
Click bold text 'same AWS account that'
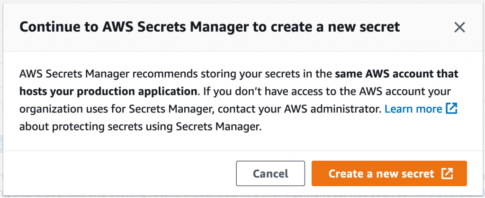(397, 74)
